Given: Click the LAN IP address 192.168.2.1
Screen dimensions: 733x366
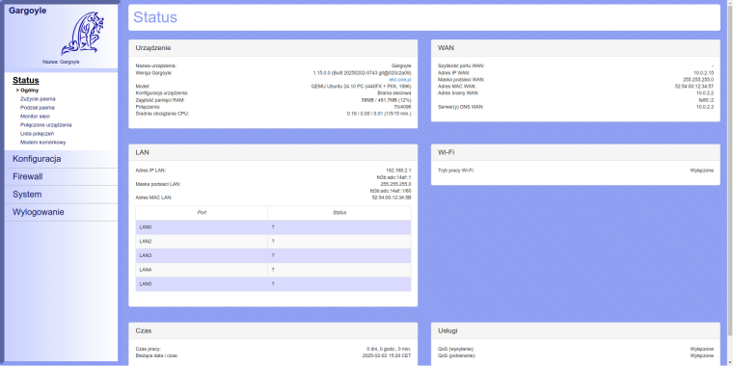Looking at the screenshot, I should tap(398, 170).
